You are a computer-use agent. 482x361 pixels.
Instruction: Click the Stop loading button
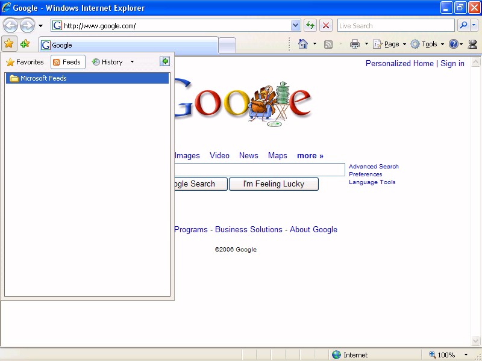tap(326, 26)
